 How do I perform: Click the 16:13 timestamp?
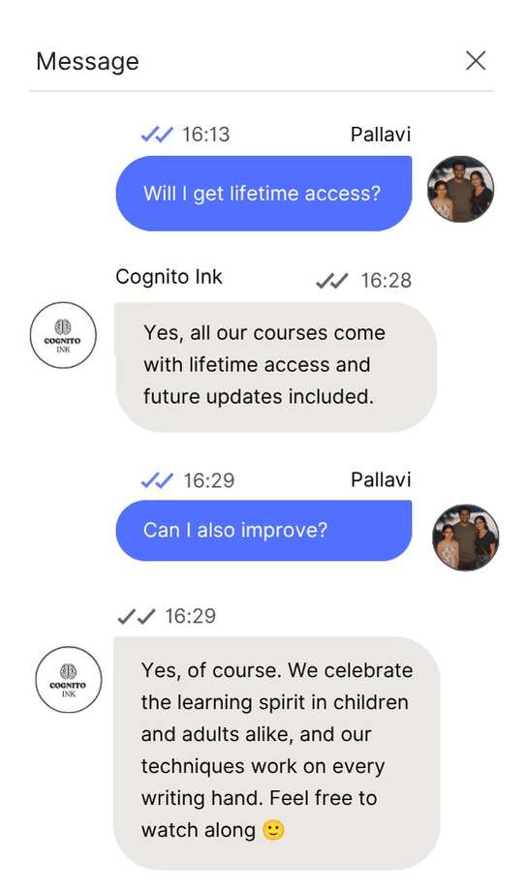[x=205, y=135]
